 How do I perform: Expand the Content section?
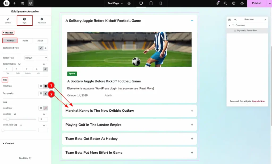coord(10,144)
